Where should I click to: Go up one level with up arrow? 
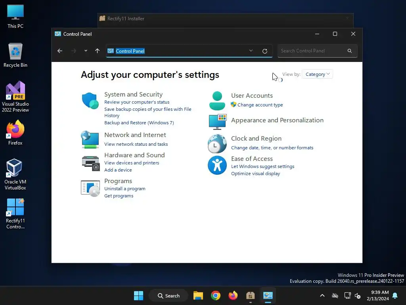pyautogui.click(x=98, y=51)
